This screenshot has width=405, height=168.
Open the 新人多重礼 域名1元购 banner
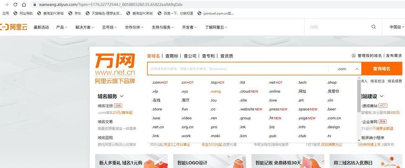pos(131,161)
